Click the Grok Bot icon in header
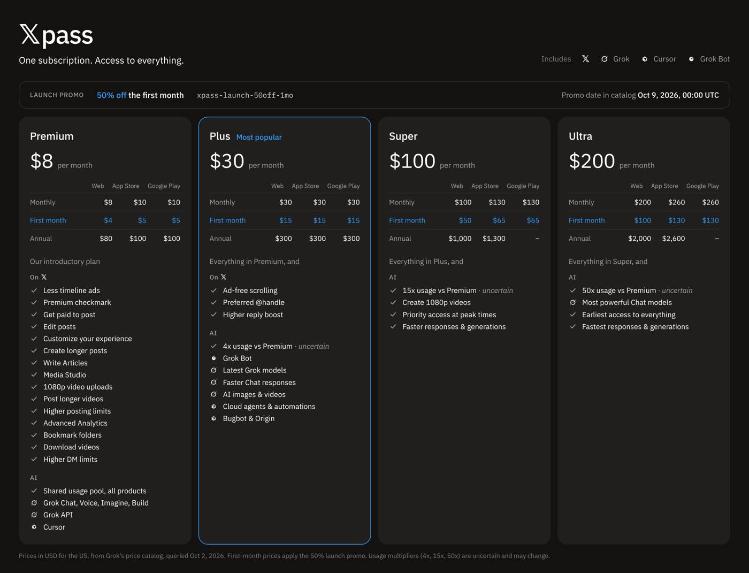Screen dimensions: 749x573 coord(691,59)
